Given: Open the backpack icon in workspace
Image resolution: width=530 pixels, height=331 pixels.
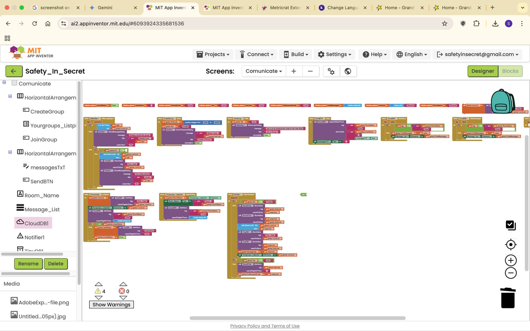Looking at the screenshot, I should tap(503, 101).
